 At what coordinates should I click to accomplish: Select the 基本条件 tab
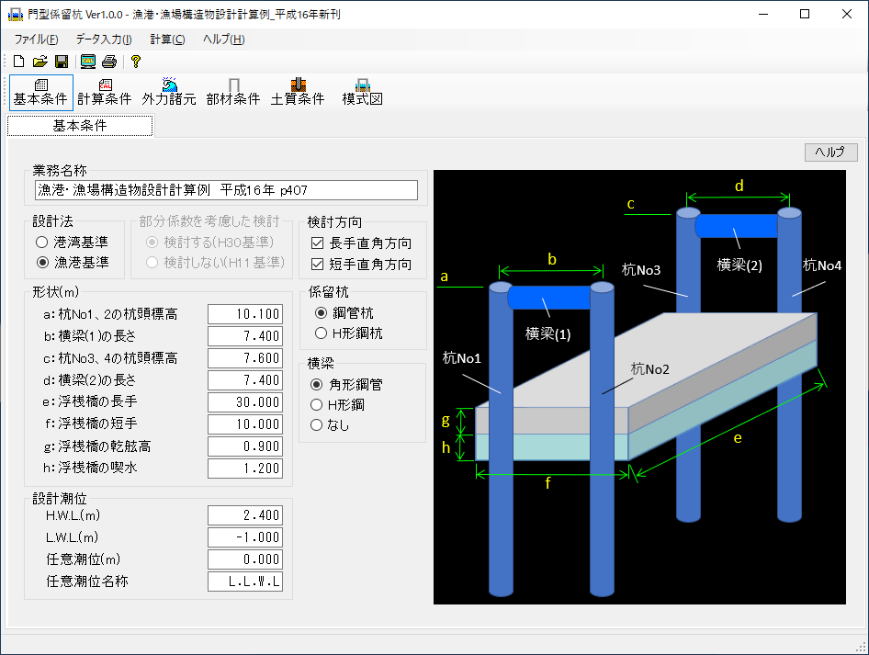coord(80,126)
